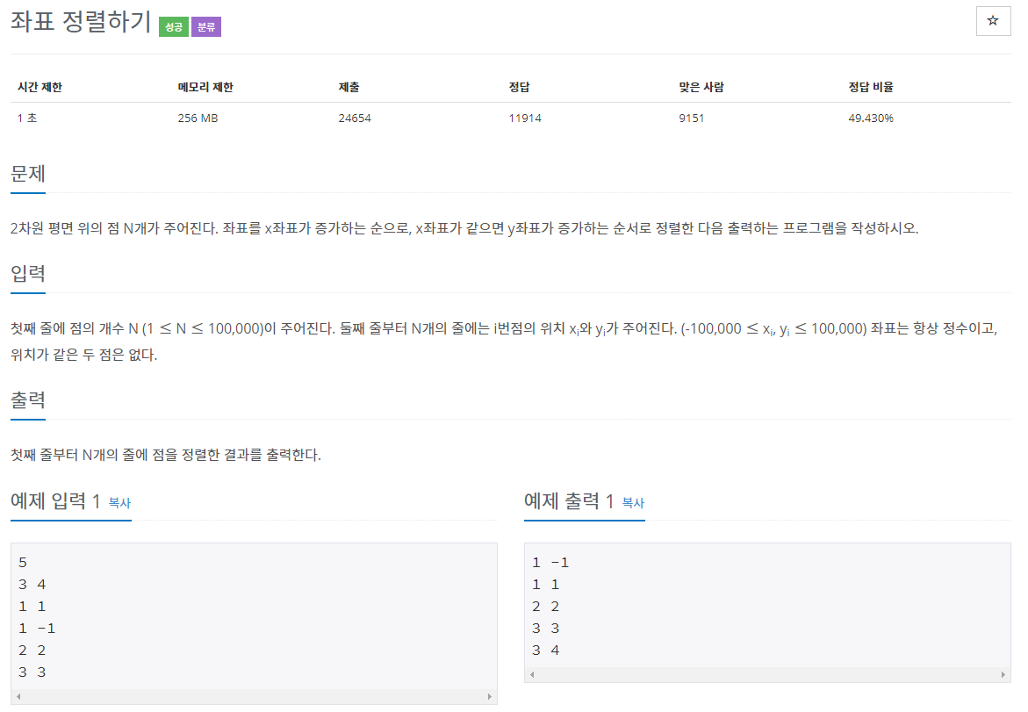Click left arrow of output box scrollbar
Screen dimensions: 1028x712
[x=532, y=674]
